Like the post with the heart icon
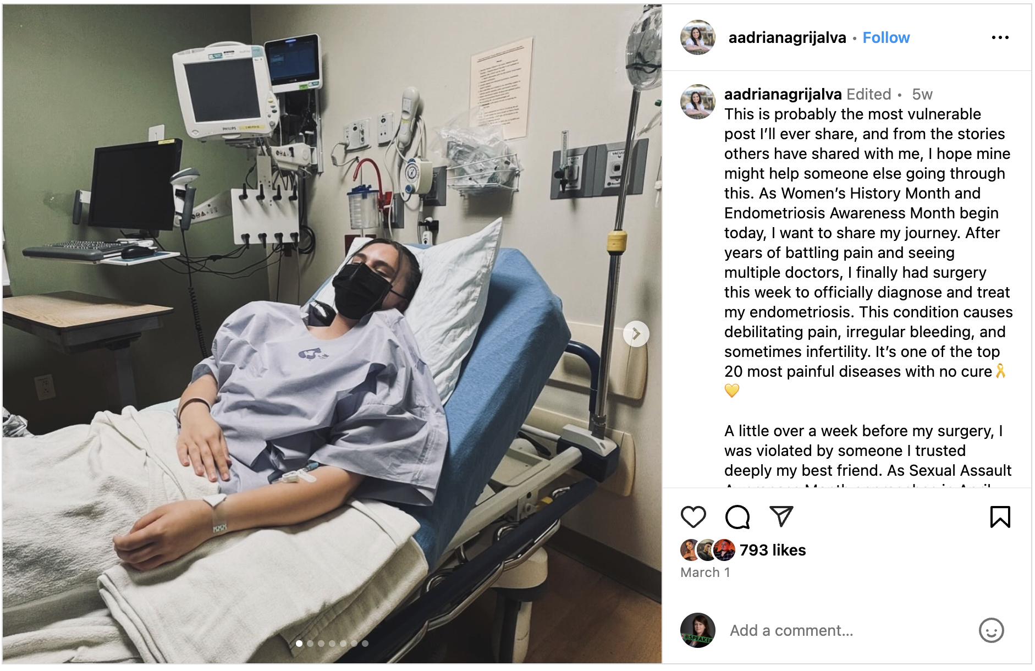 [x=693, y=517]
